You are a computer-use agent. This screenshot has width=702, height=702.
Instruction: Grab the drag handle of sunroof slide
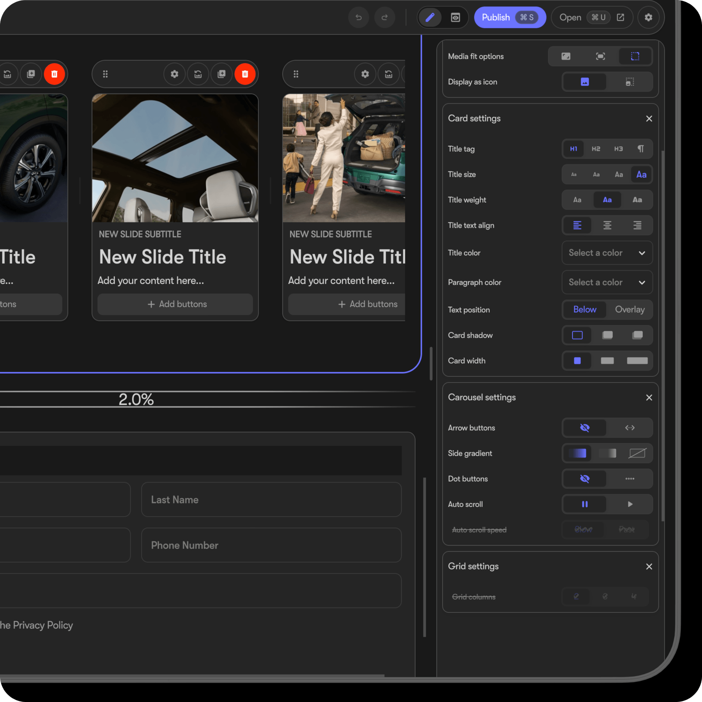coord(105,74)
